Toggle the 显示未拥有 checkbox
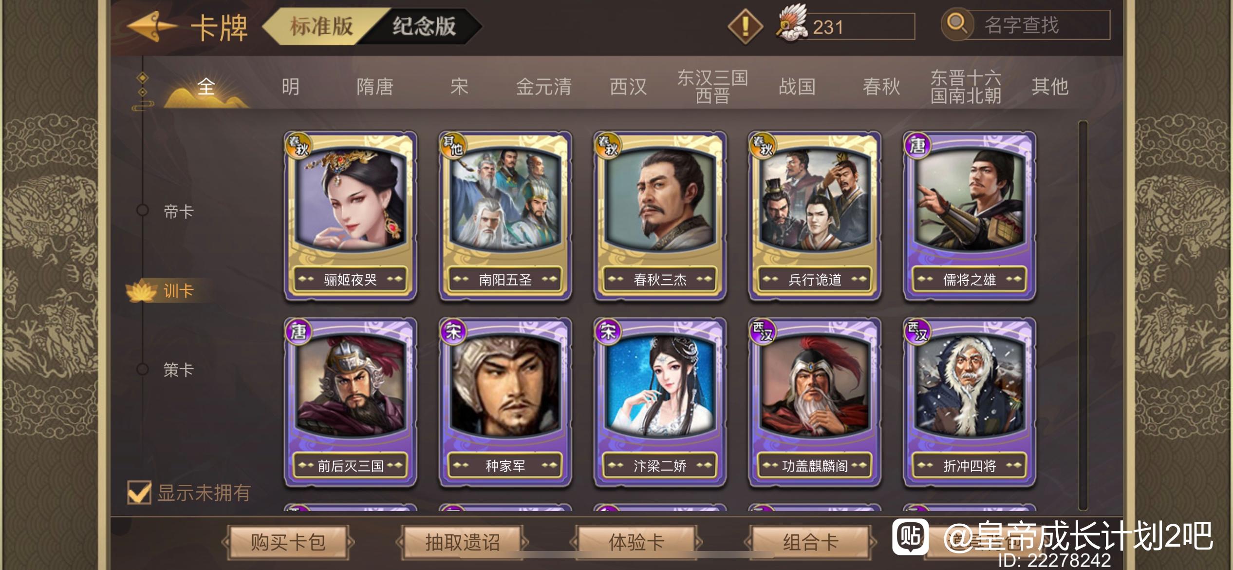The width and height of the screenshot is (1233, 570). coord(139,492)
